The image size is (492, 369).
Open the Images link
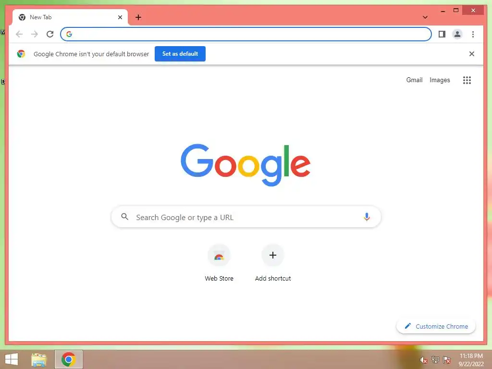coord(440,80)
